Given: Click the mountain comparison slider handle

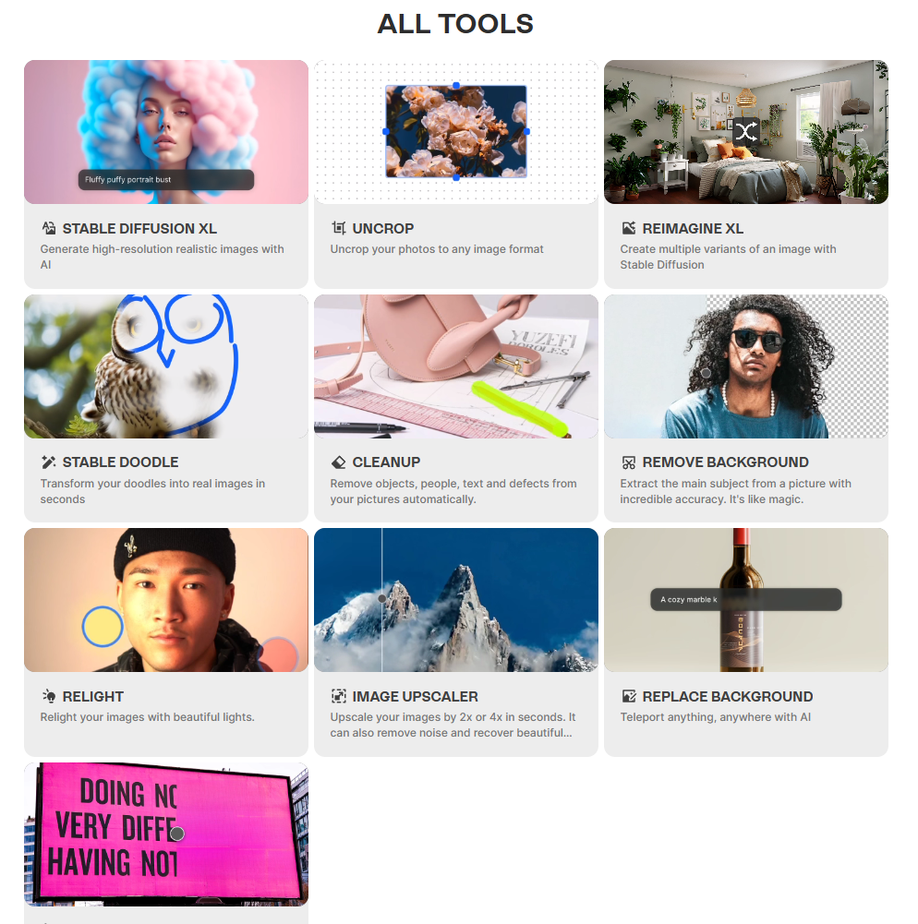Looking at the screenshot, I should point(382,598).
